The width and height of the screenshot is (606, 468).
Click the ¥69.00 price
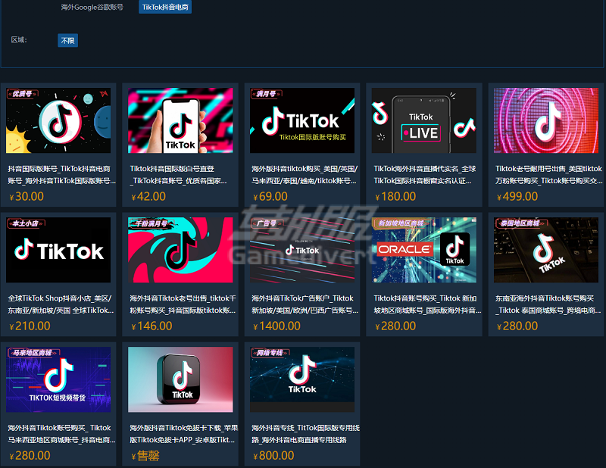click(270, 196)
